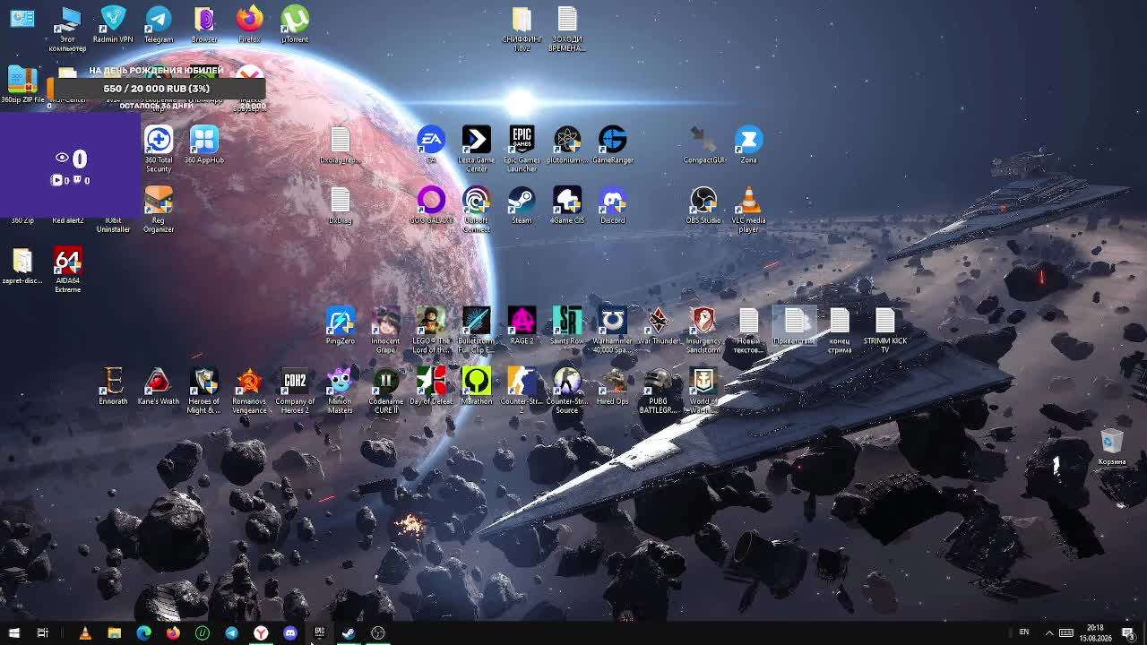Open File Explorer from the taskbar
Viewport: 1147px width, 645px height.
115,633
